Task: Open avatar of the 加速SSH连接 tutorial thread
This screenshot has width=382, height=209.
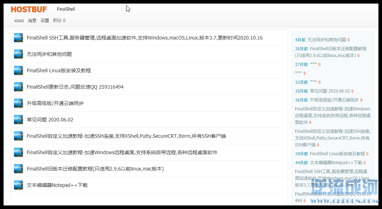Action: (18, 136)
